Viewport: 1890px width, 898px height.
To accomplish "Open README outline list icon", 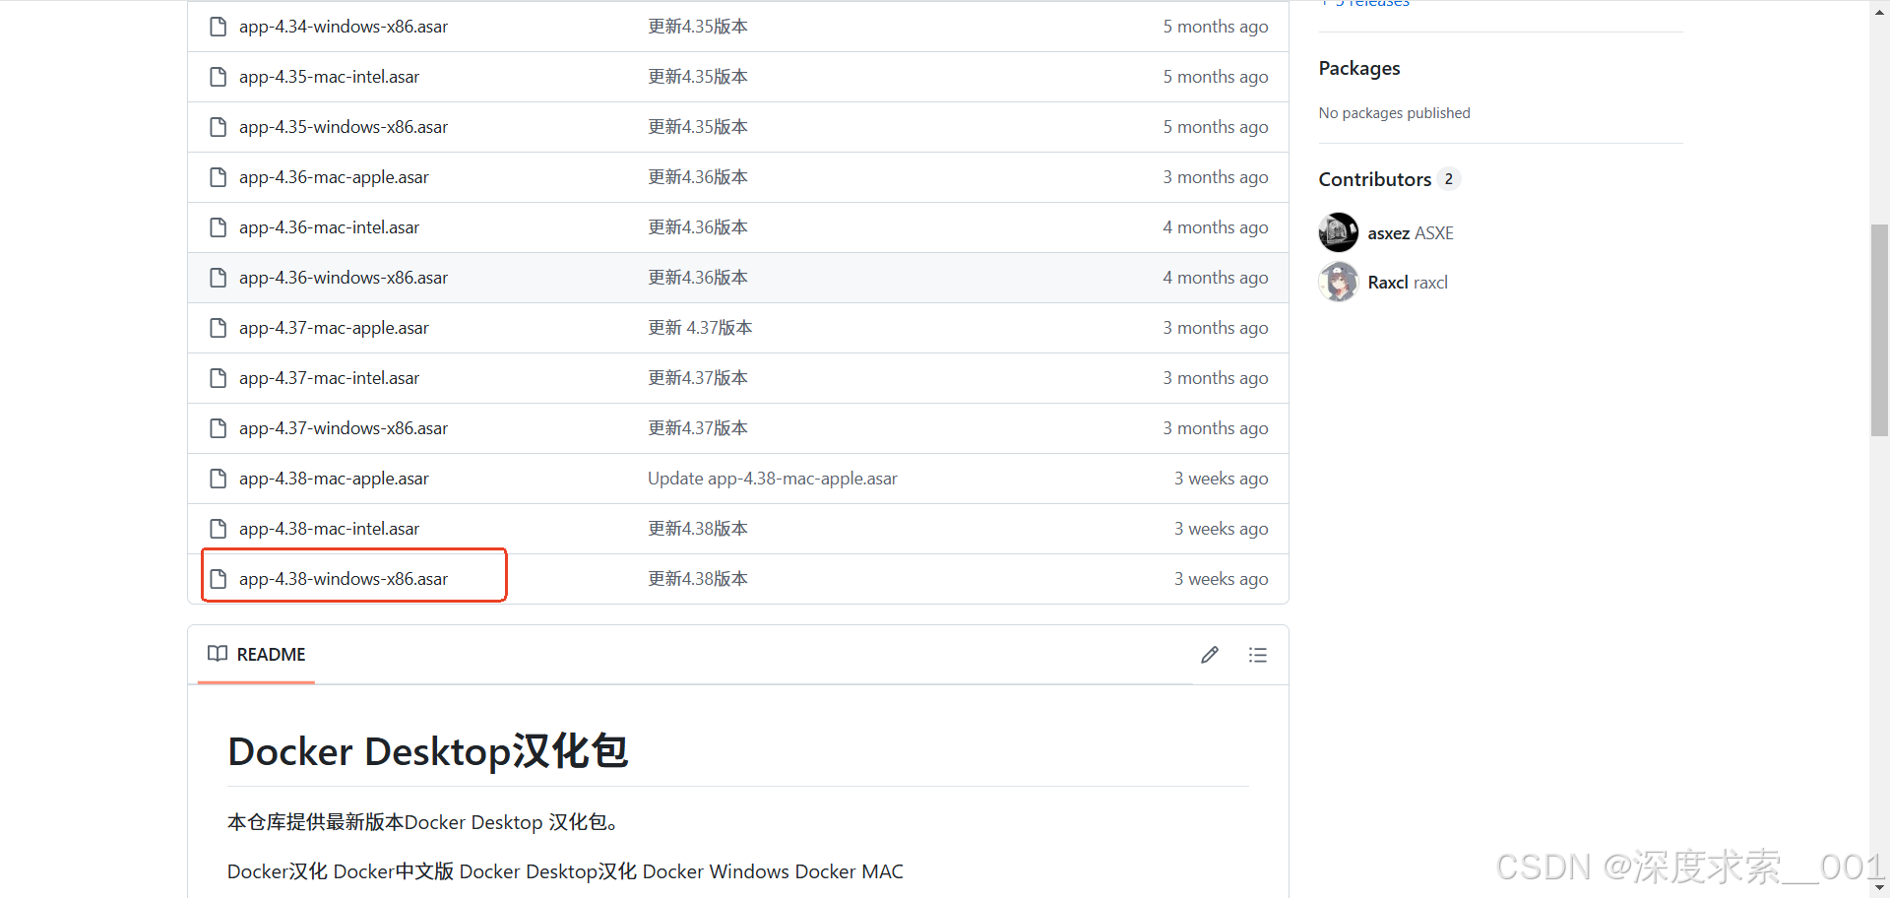I will click(1258, 655).
